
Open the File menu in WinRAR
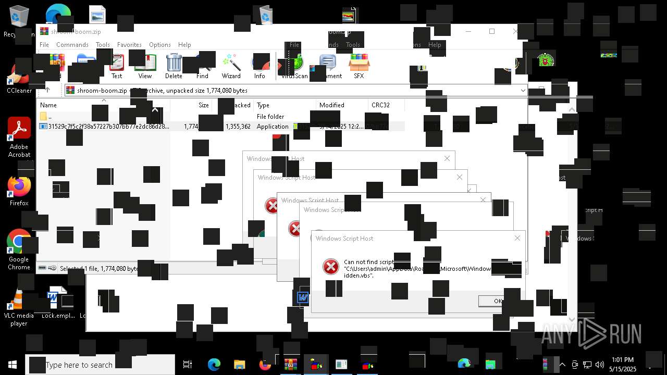click(44, 45)
